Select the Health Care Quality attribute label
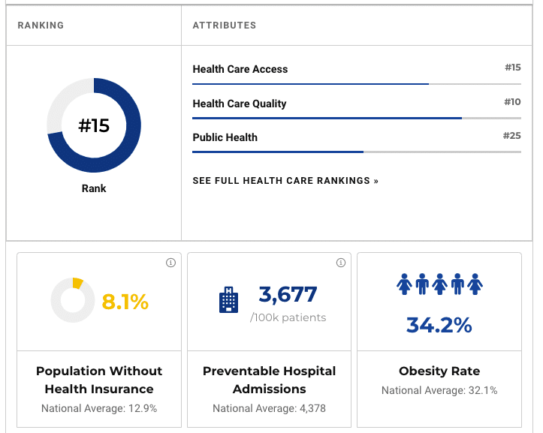 [x=240, y=104]
